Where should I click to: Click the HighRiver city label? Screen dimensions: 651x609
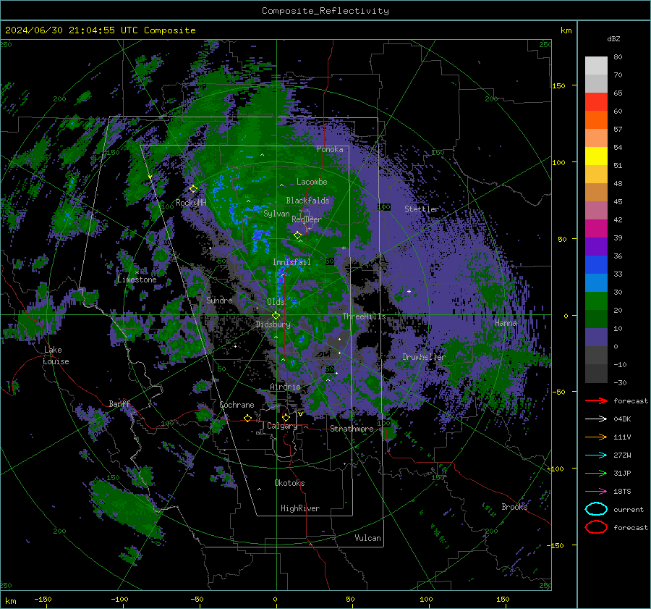(x=300, y=508)
